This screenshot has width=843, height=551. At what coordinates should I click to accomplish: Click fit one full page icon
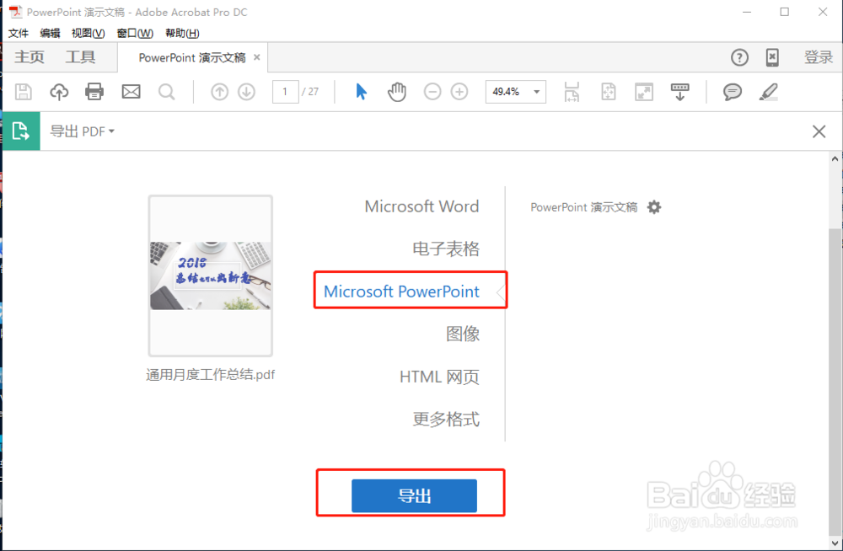608,92
